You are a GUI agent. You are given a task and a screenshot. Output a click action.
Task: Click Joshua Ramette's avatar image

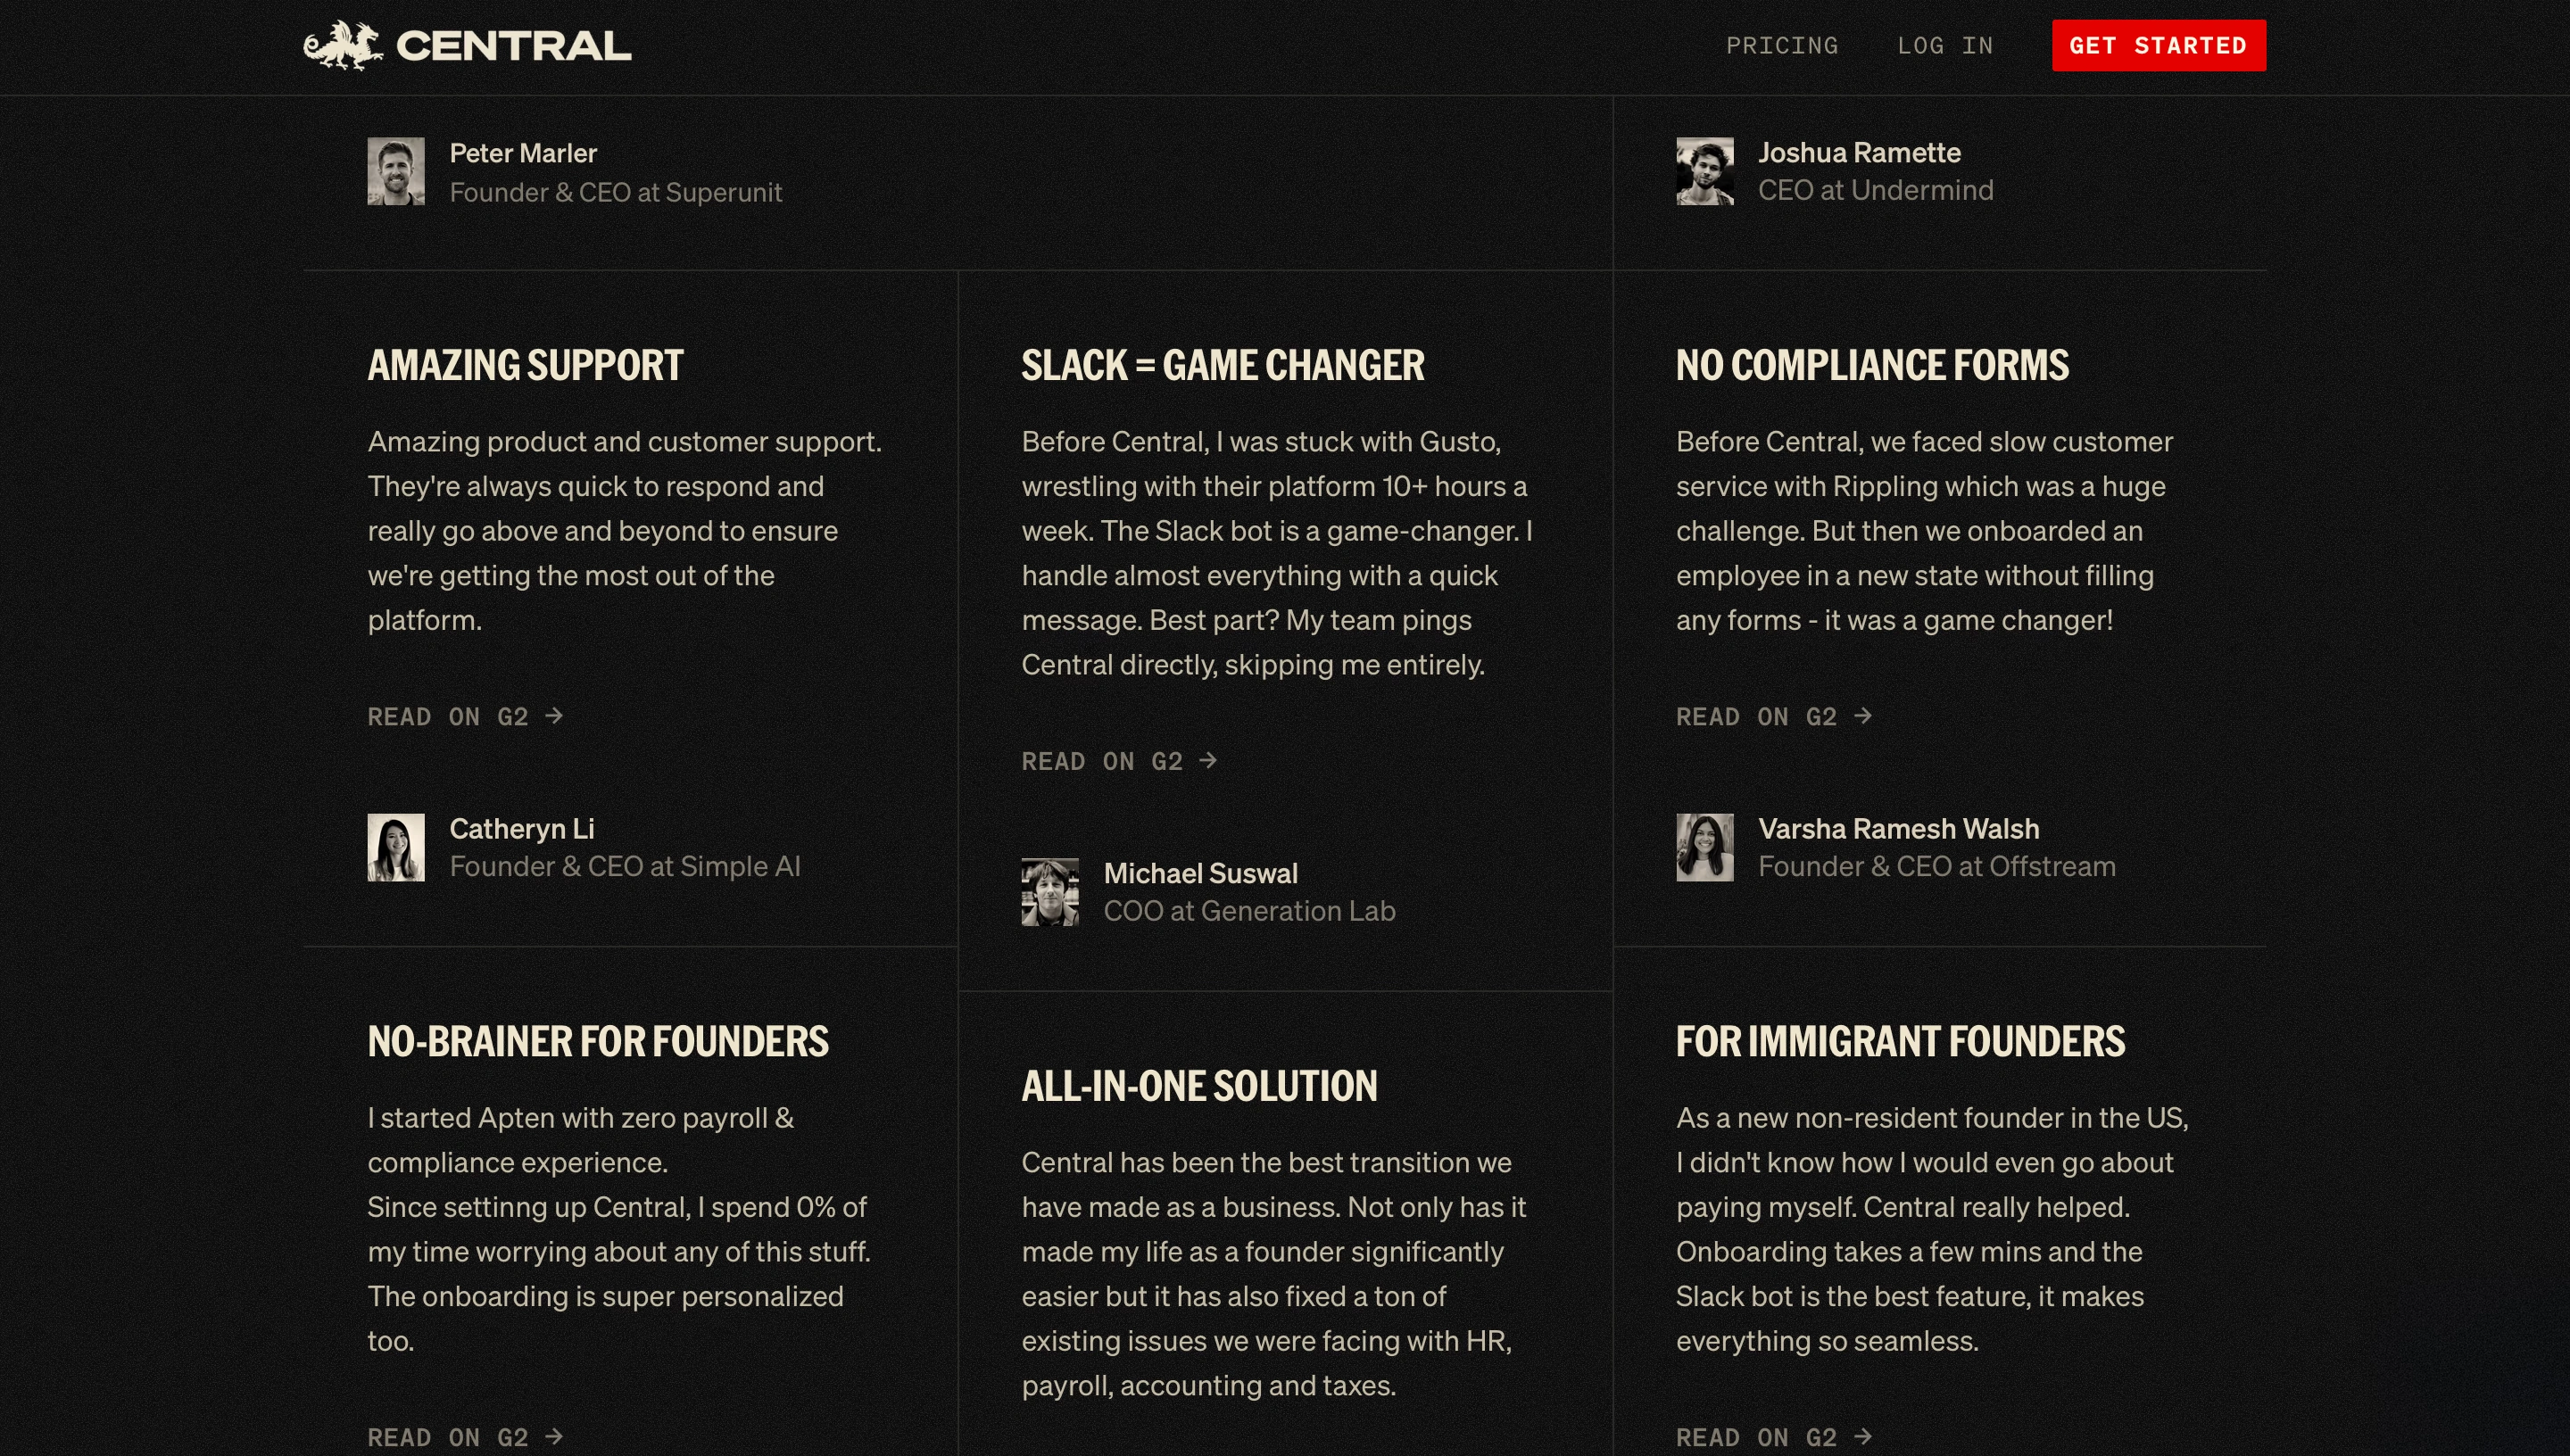click(x=1705, y=171)
